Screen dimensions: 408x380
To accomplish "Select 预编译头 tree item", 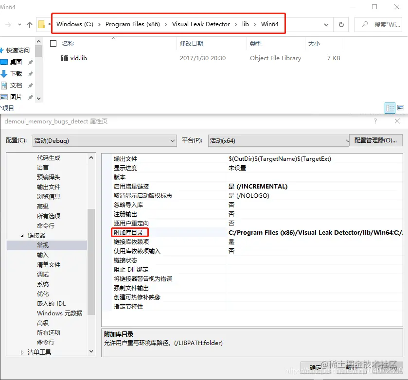I will 49,177.
